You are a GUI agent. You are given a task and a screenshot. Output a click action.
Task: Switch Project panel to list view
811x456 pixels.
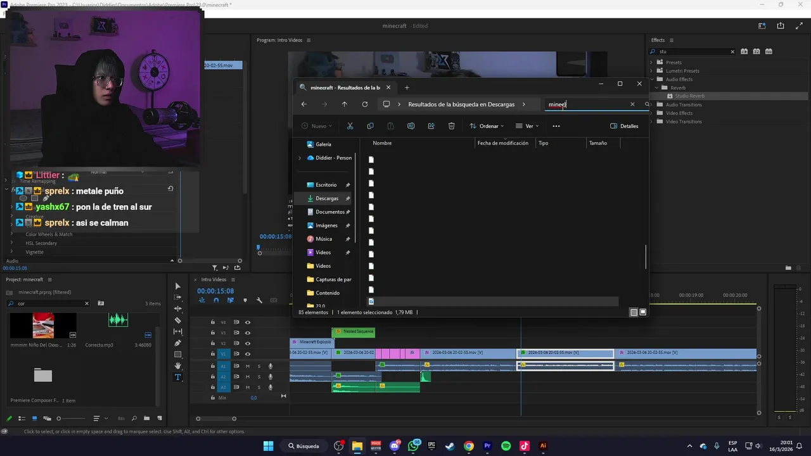[22, 419]
